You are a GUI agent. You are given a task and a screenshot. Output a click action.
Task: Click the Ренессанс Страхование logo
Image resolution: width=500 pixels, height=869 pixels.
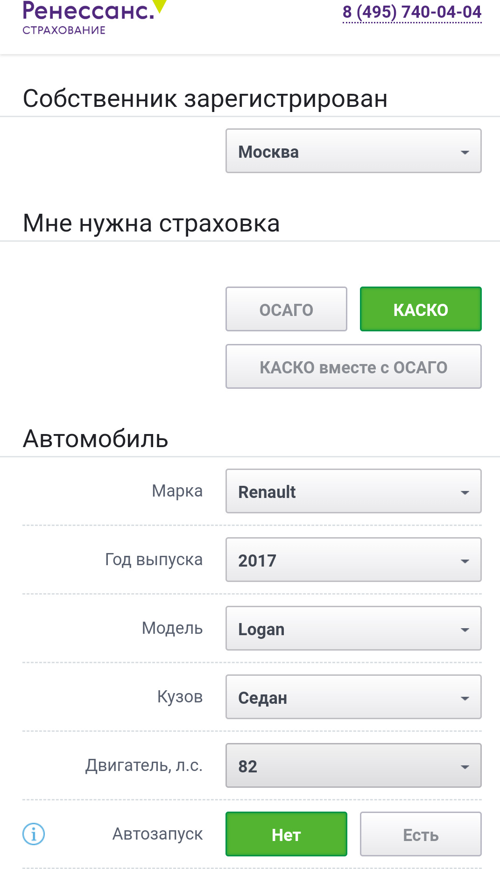coord(89,18)
